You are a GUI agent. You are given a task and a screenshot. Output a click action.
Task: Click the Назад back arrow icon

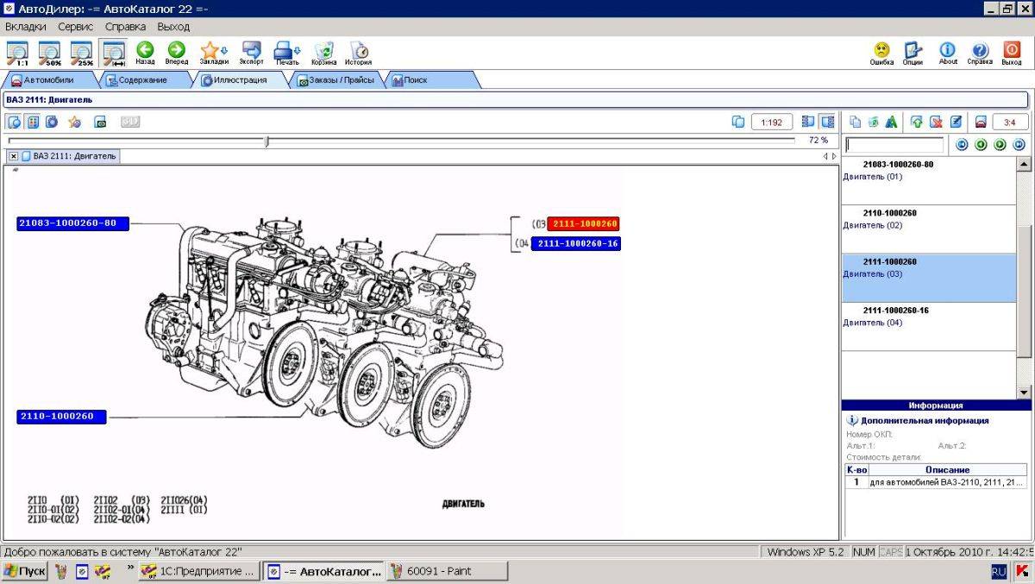145,50
